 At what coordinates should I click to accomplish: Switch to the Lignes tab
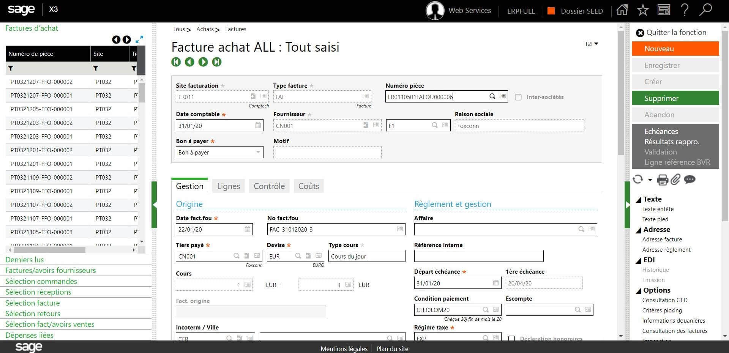coord(229,186)
